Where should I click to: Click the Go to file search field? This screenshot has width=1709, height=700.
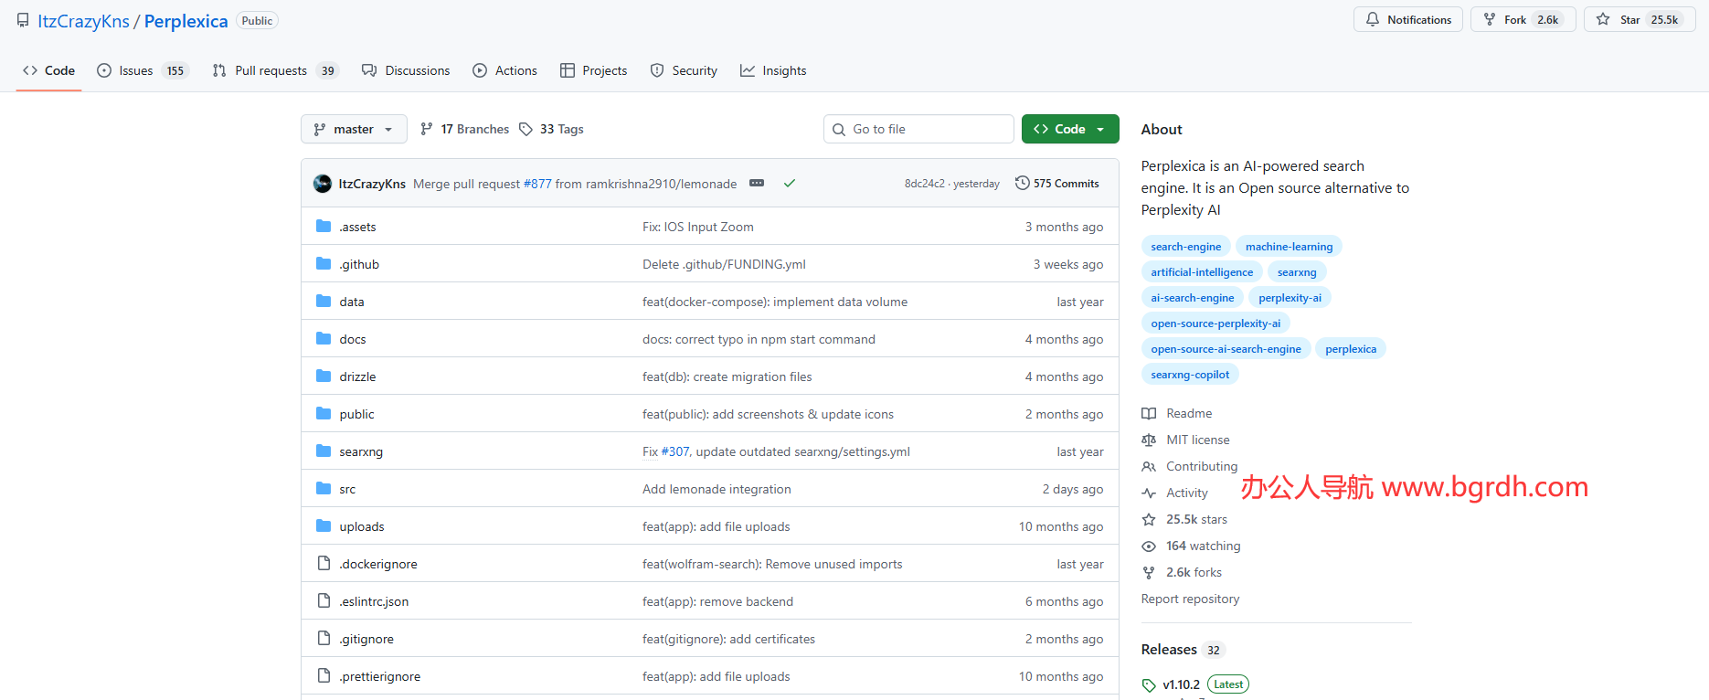(x=918, y=130)
